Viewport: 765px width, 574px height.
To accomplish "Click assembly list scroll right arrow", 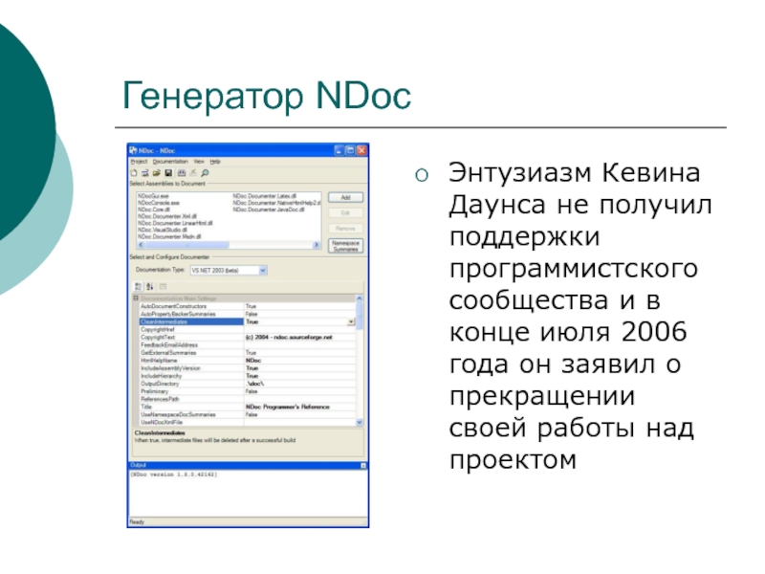I will click(317, 245).
